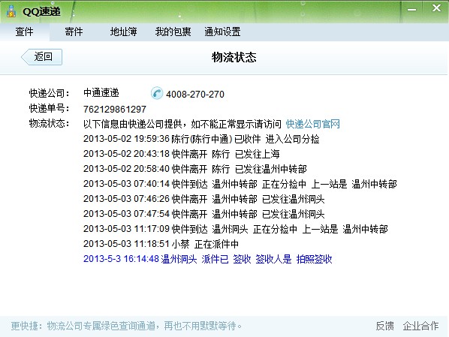Click the 反馈 link in footer
The height and width of the screenshot is (337, 449).
tap(384, 326)
